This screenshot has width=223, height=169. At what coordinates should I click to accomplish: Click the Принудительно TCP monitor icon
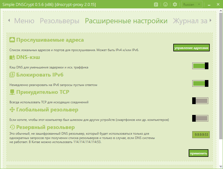pos(12,92)
